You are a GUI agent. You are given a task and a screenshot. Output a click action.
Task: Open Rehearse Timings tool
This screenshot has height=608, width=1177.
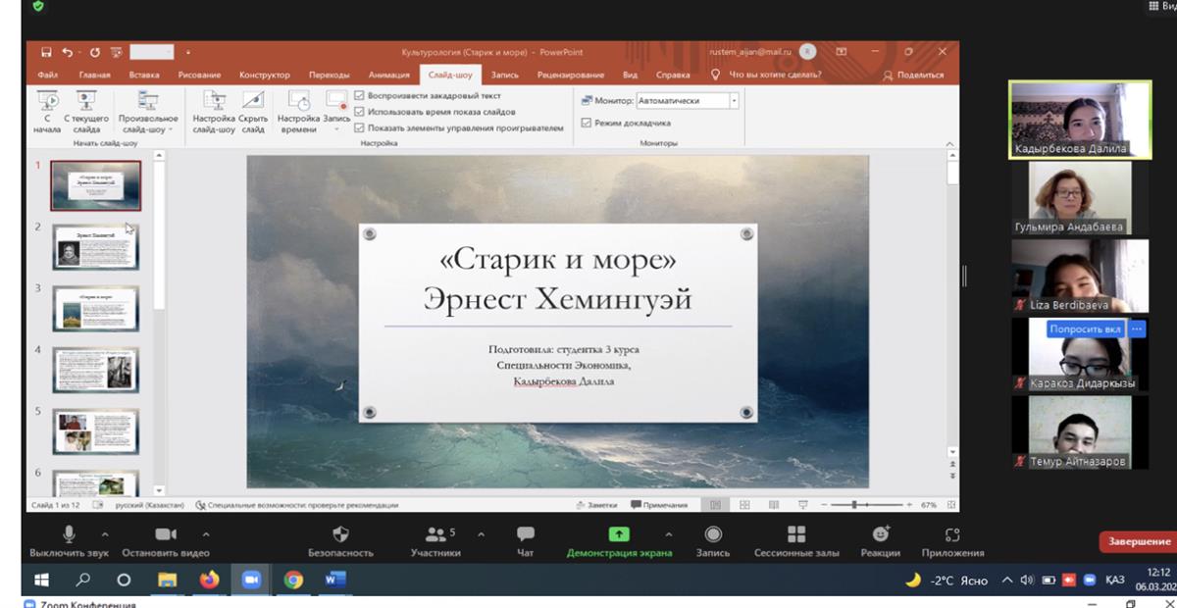[298, 102]
